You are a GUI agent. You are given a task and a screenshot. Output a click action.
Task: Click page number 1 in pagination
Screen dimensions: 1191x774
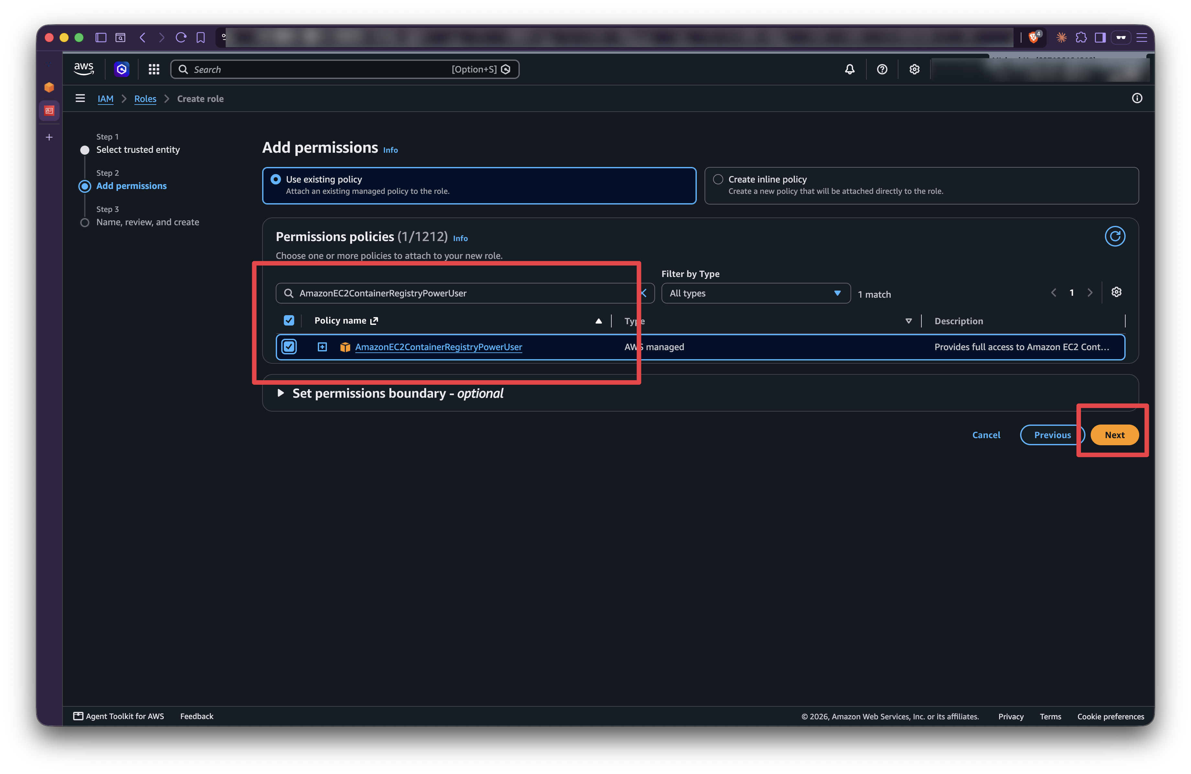(1071, 293)
